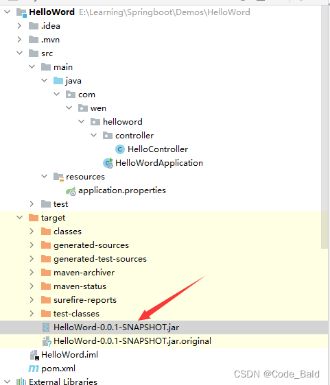Expand the maven-status folder
This screenshot has width=330, height=385.
point(32,286)
